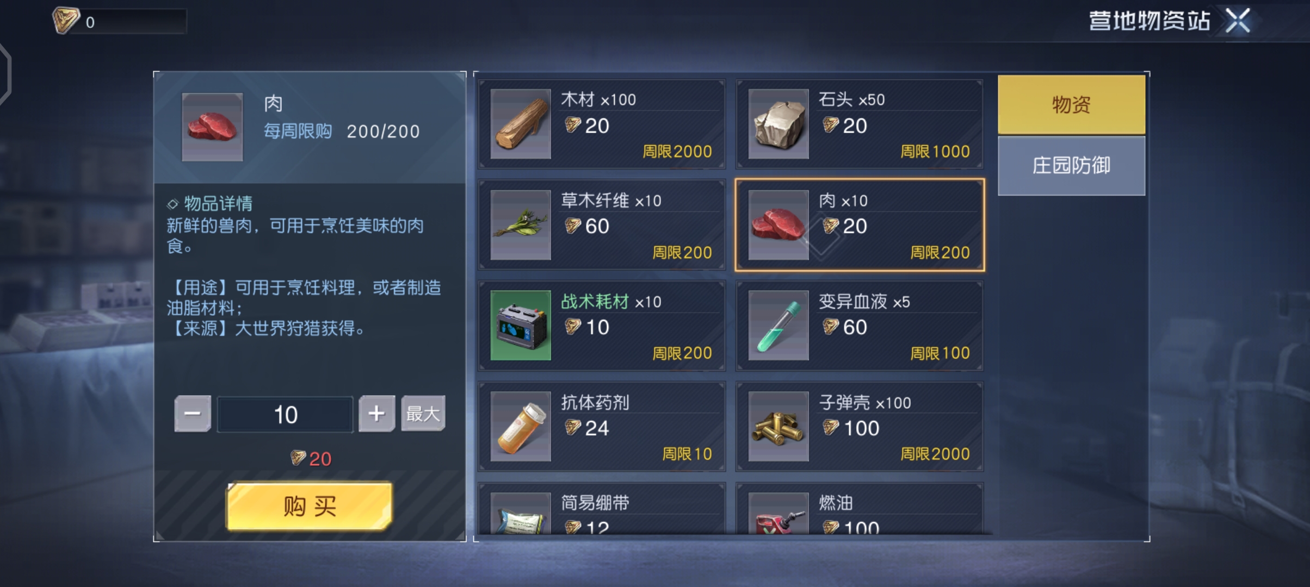
Task: Click the quantity field showing 10
Action: tap(285, 415)
